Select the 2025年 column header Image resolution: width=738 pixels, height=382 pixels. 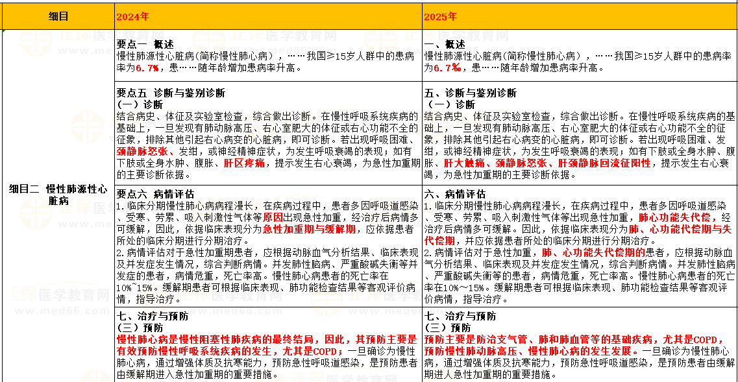[440, 16]
